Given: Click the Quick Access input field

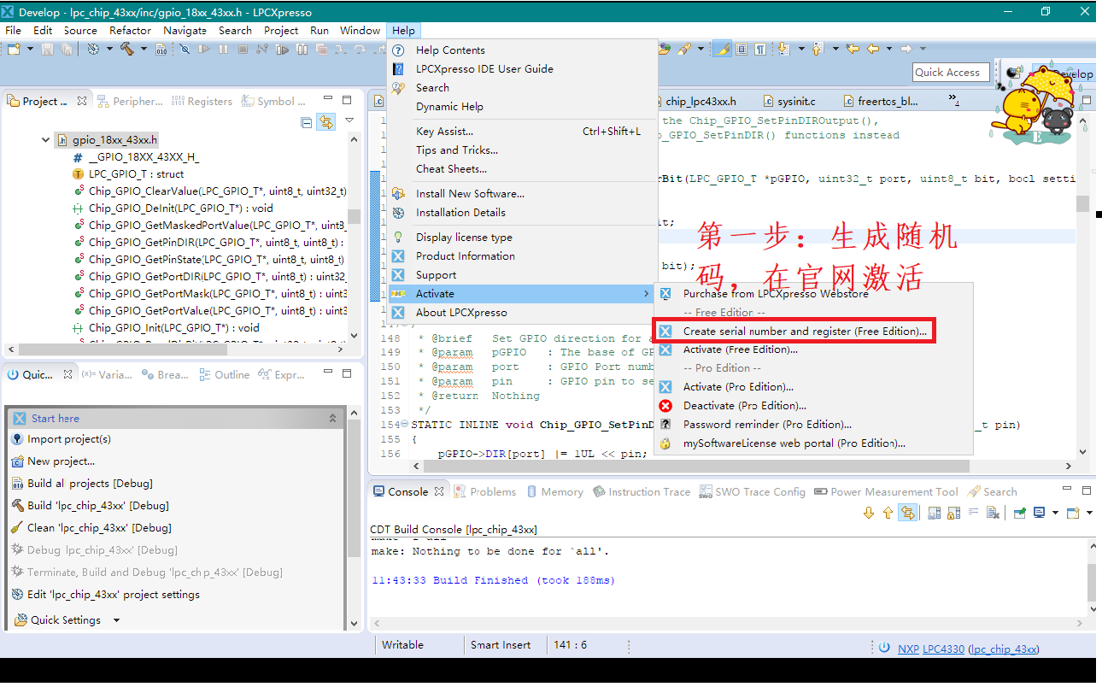Looking at the screenshot, I should (x=951, y=73).
